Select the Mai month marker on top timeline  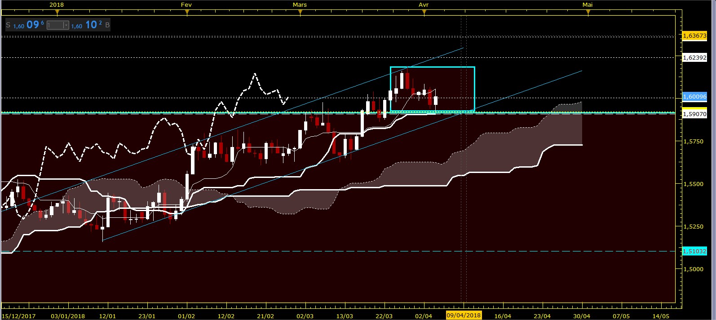588,5
